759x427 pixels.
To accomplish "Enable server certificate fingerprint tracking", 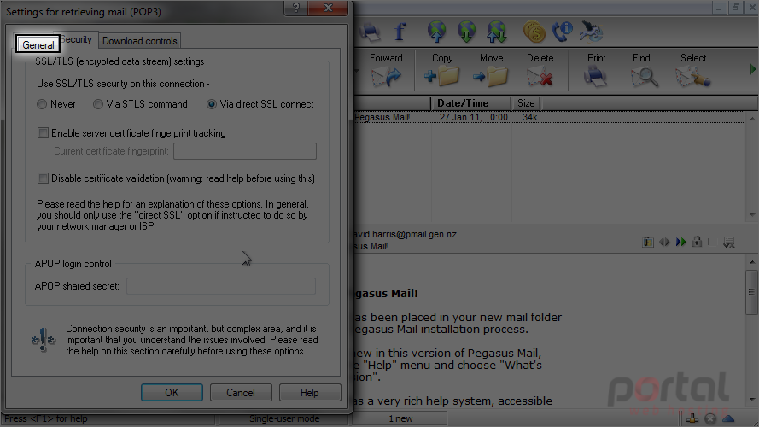I will (x=43, y=133).
